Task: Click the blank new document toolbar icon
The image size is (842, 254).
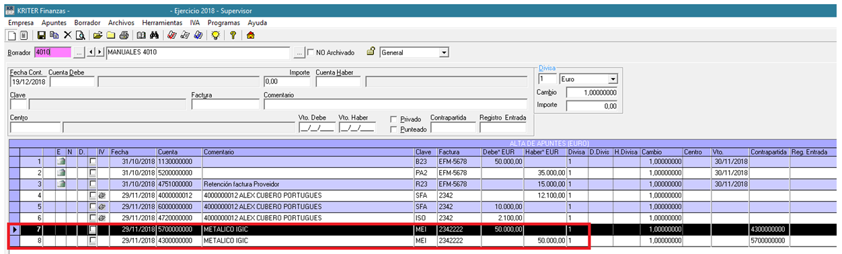Action: click(x=11, y=35)
